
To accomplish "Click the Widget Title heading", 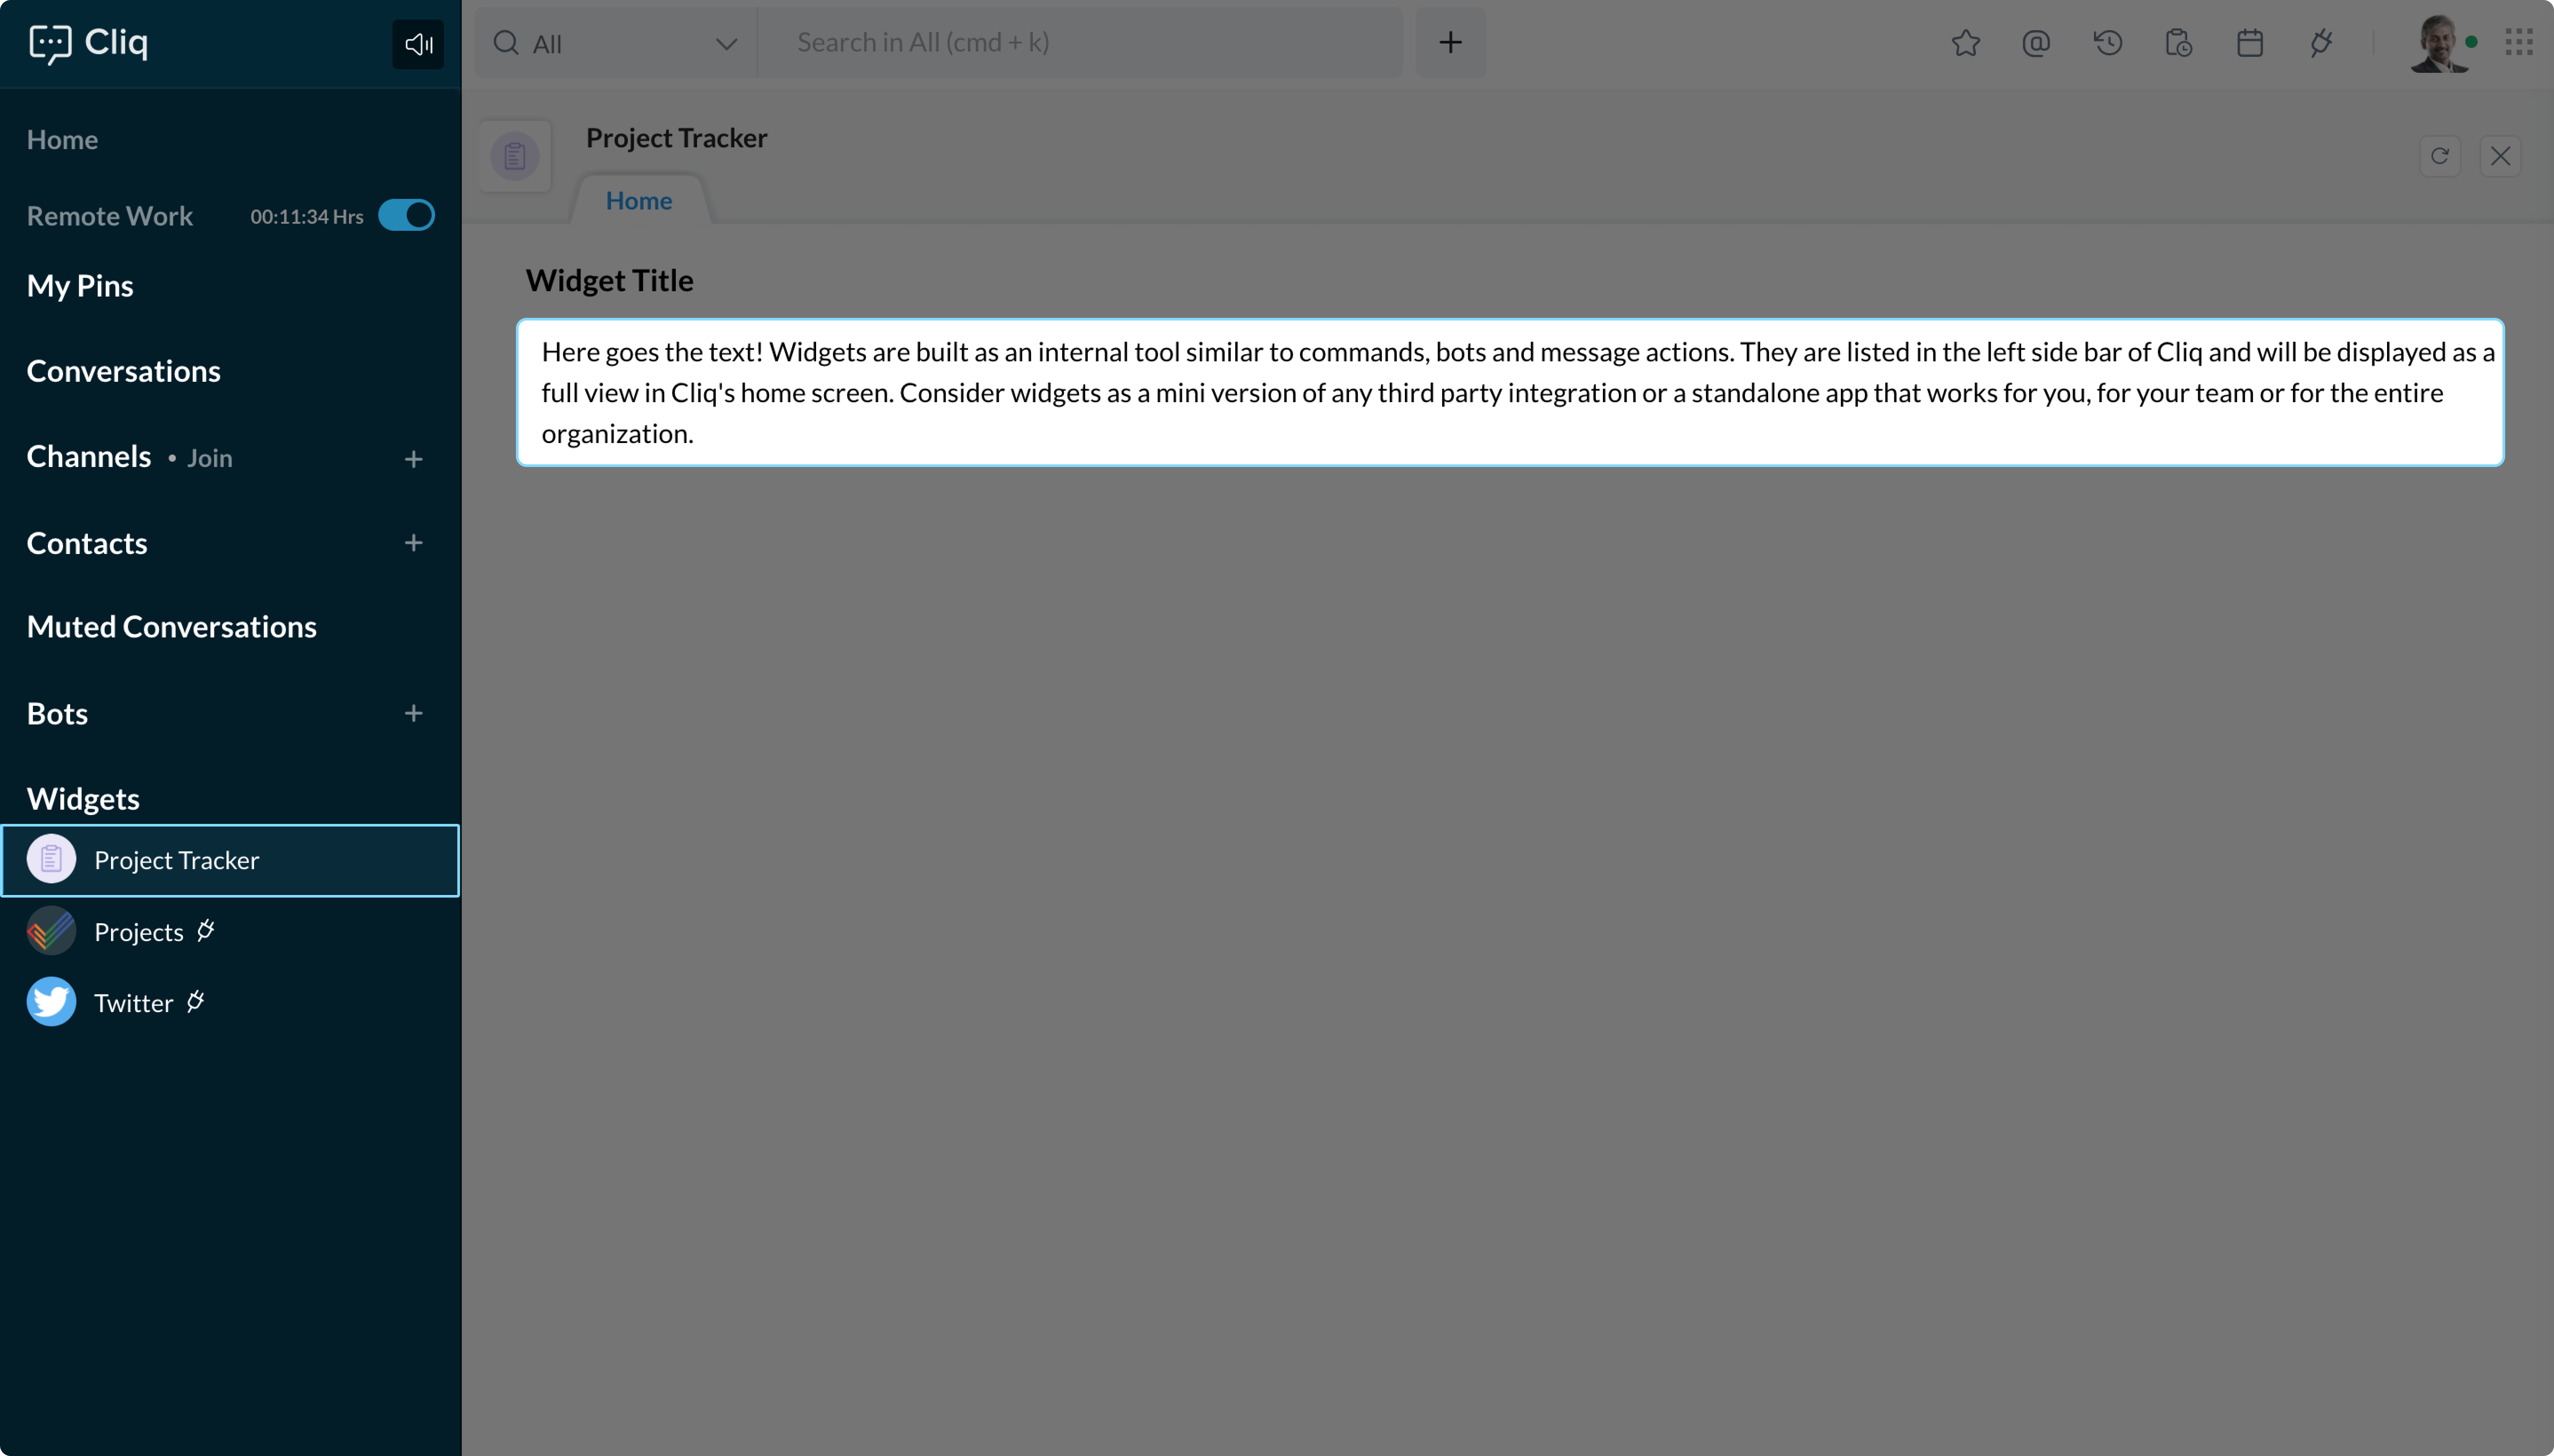I will [x=609, y=280].
